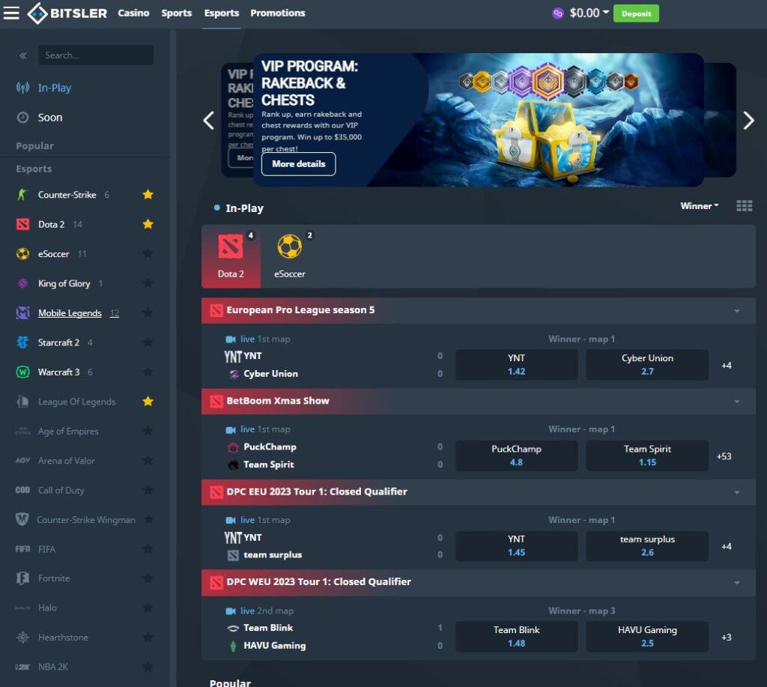Open live stream icon for YNT vs team surplus
The width and height of the screenshot is (767, 687).
[231, 520]
